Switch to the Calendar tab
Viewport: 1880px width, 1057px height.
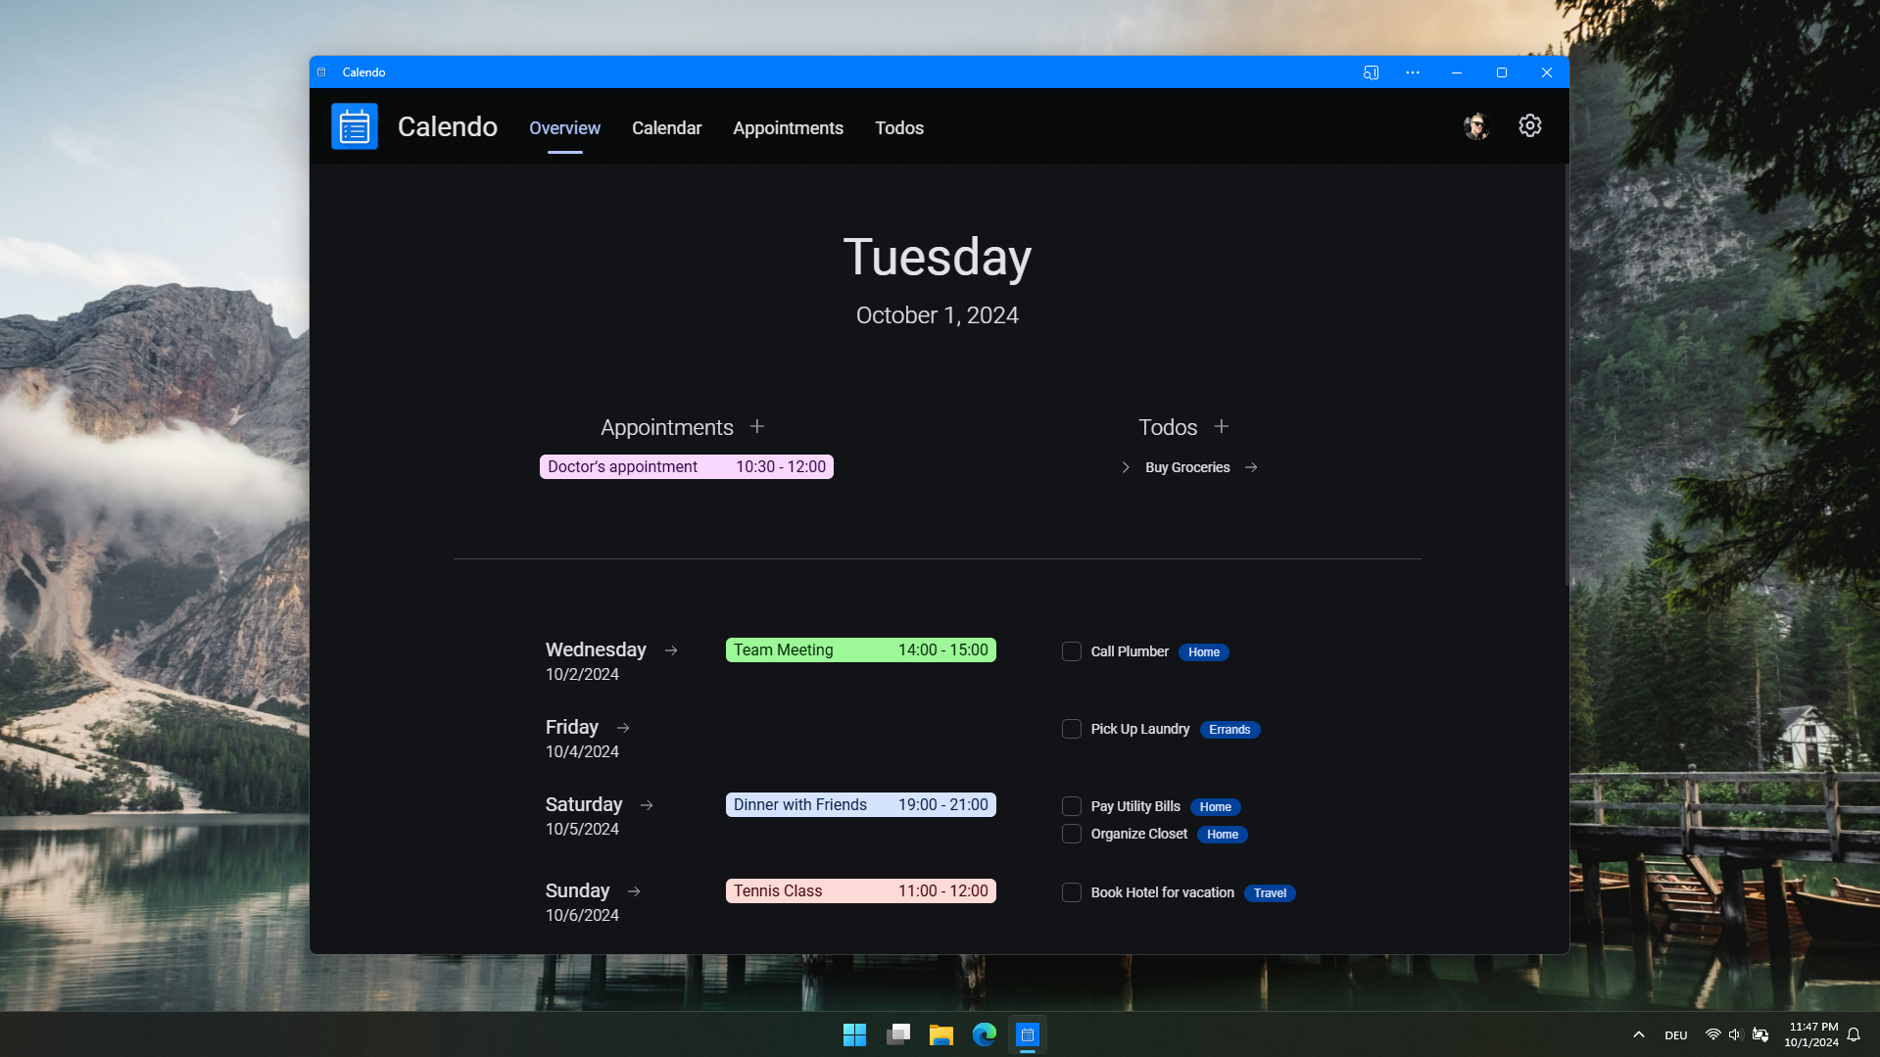[666, 128]
